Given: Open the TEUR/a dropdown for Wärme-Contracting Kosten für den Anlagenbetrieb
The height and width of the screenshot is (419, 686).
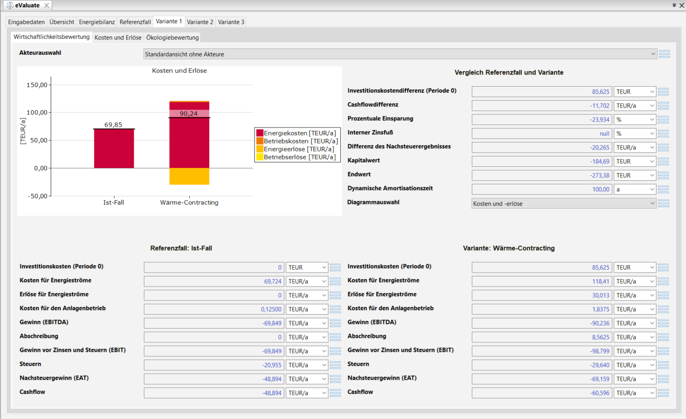Looking at the screenshot, I should click(635, 309).
